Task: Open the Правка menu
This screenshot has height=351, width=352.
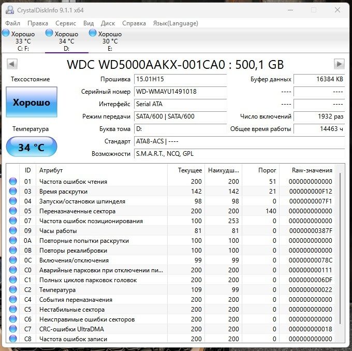Action: (x=38, y=23)
